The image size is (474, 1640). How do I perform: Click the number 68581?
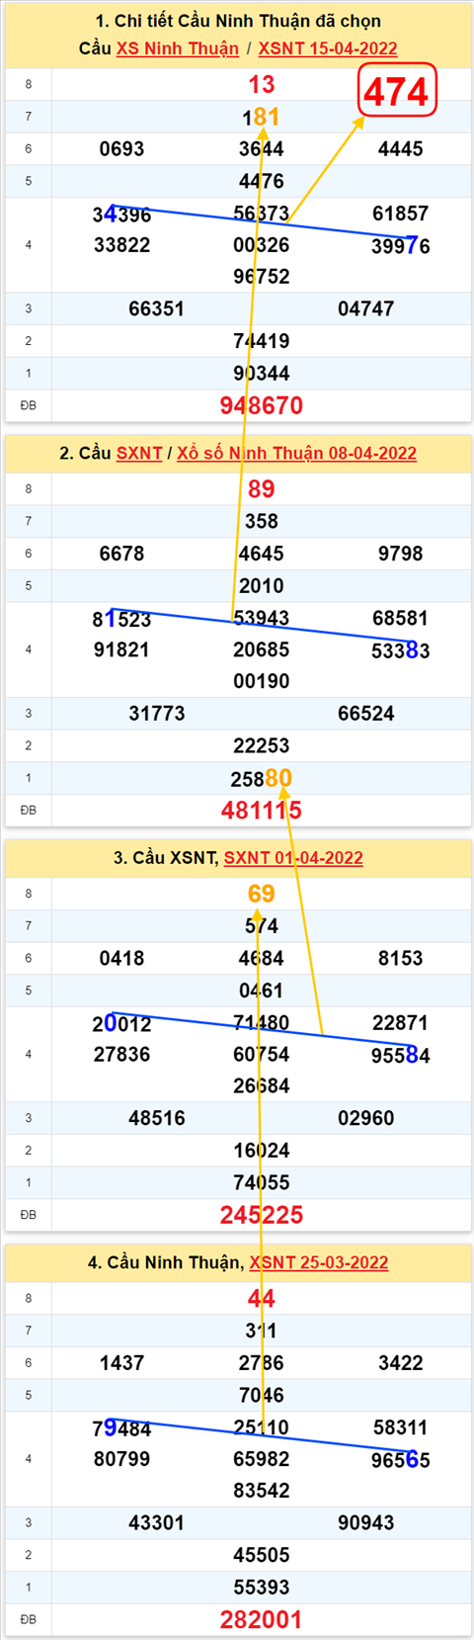tap(401, 619)
